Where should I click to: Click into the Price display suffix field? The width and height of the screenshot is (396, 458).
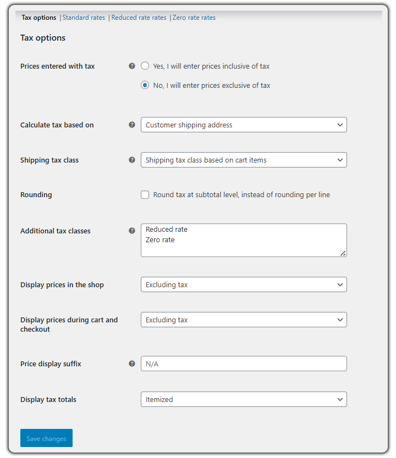(x=244, y=364)
